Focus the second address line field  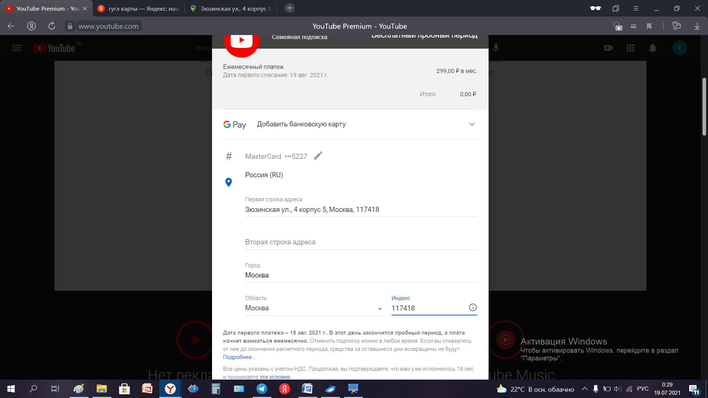[361, 242]
